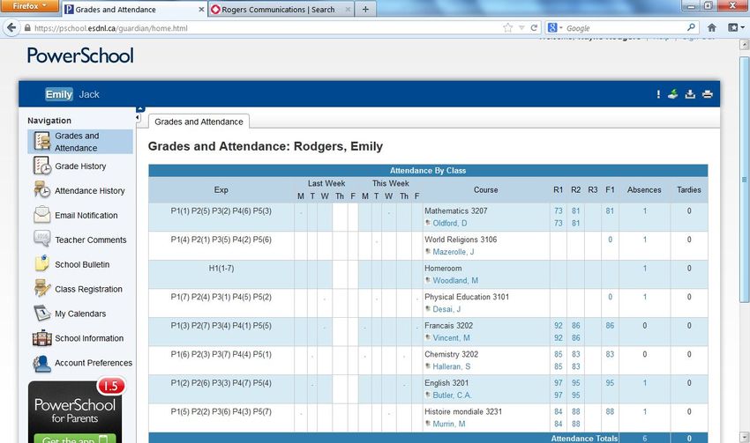Click the PowerSchool logo
Viewport: 750px width, 443px height.
point(80,55)
